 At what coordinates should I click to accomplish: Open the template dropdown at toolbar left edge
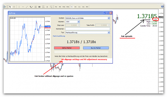coord(5,7)
